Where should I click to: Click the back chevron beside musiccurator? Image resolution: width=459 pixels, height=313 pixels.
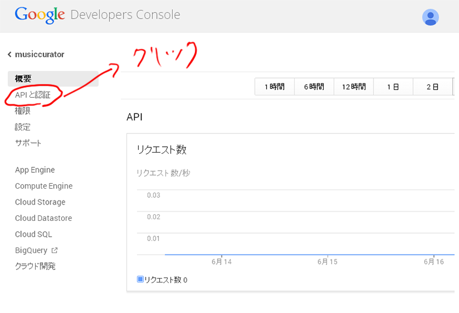(10, 54)
